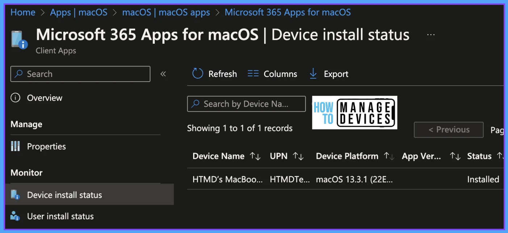The width and height of the screenshot is (508, 233).
Task: Click the Export download arrow icon
Action: tap(313, 74)
